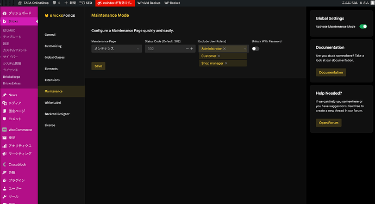The height and width of the screenshot is (204, 375).
Task: Remove Customer role with its X
Action: click(x=218, y=56)
